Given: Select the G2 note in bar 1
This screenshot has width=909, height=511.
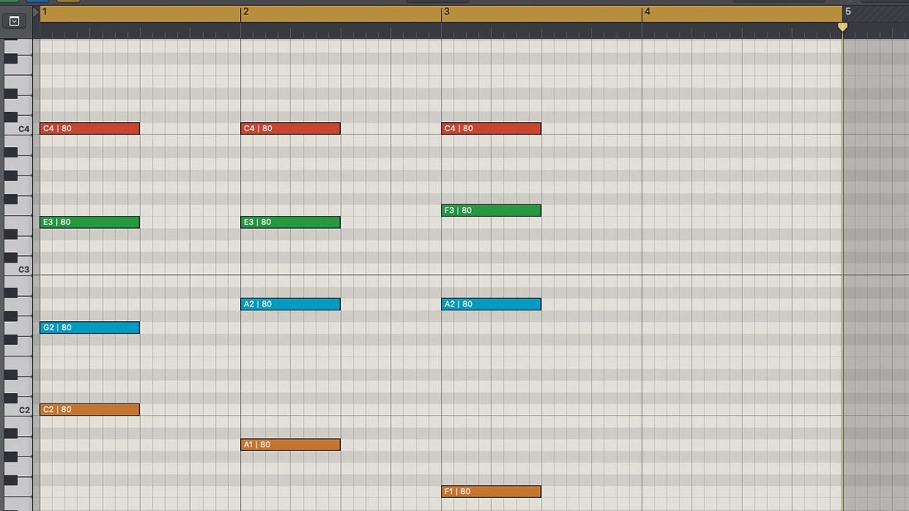Looking at the screenshot, I should (x=89, y=327).
